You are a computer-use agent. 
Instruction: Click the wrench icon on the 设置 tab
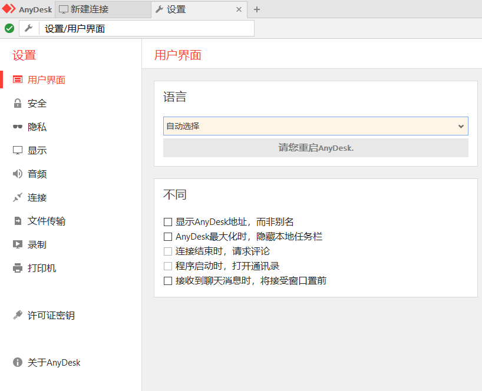159,9
